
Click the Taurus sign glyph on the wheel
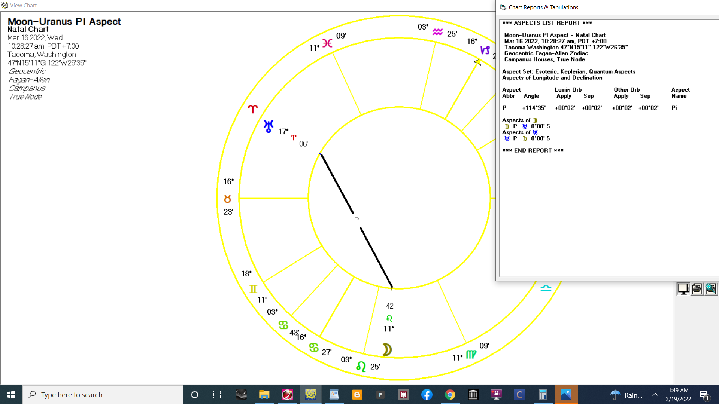(x=227, y=198)
